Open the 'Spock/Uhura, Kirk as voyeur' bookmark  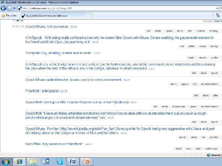coord(47,26)
